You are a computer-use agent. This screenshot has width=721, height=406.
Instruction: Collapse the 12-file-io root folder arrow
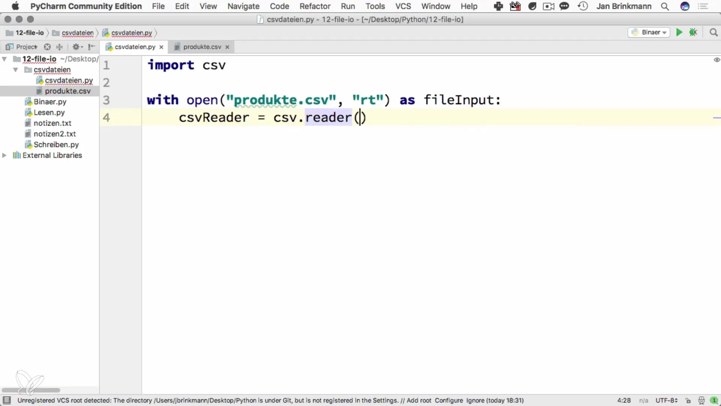(5, 59)
